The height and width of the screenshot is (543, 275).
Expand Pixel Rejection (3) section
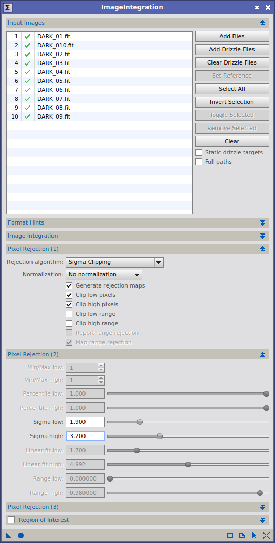point(137,507)
